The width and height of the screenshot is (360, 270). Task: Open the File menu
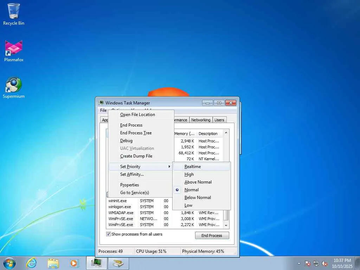coord(103,110)
